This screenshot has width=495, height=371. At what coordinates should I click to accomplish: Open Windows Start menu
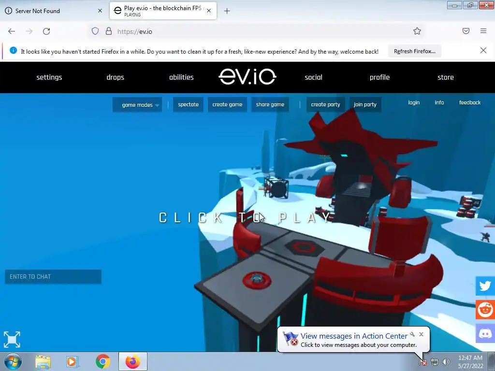click(13, 361)
